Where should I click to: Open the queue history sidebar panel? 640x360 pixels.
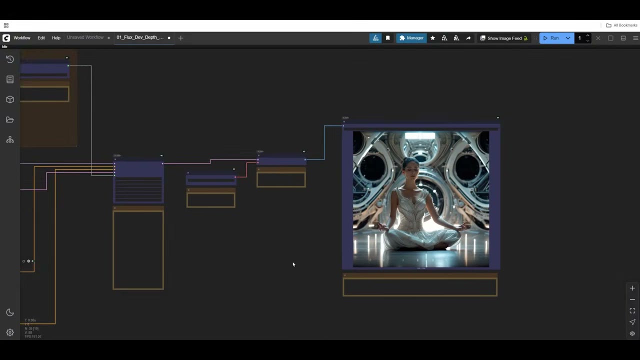click(10, 59)
